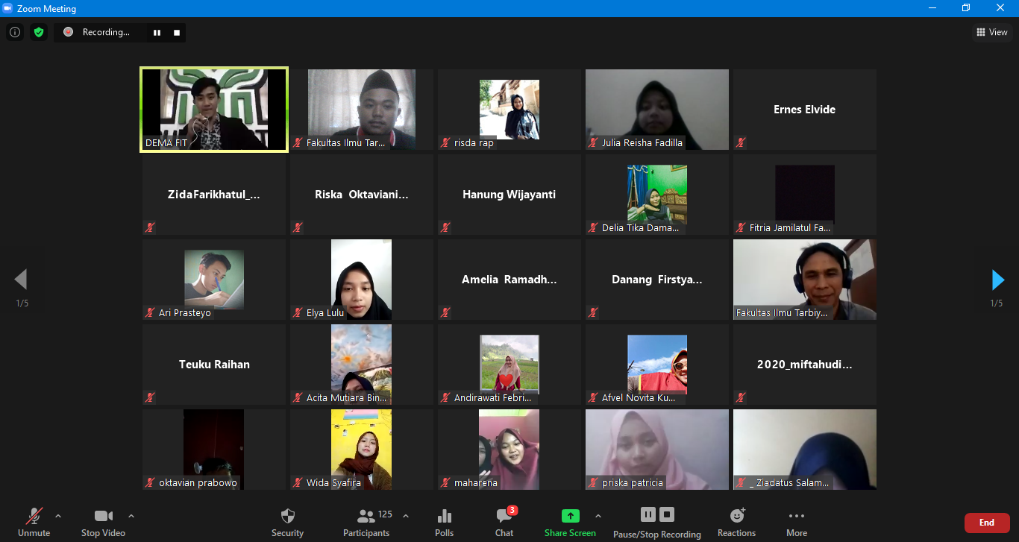
Task: Select 2020_miftahudi... participant tile
Action: click(805, 365)
